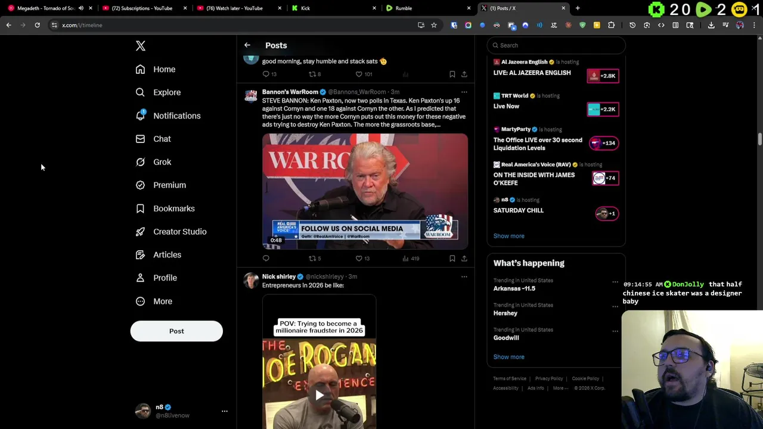
Task: Open options for Goodwill trend
Action: point(615,331)
